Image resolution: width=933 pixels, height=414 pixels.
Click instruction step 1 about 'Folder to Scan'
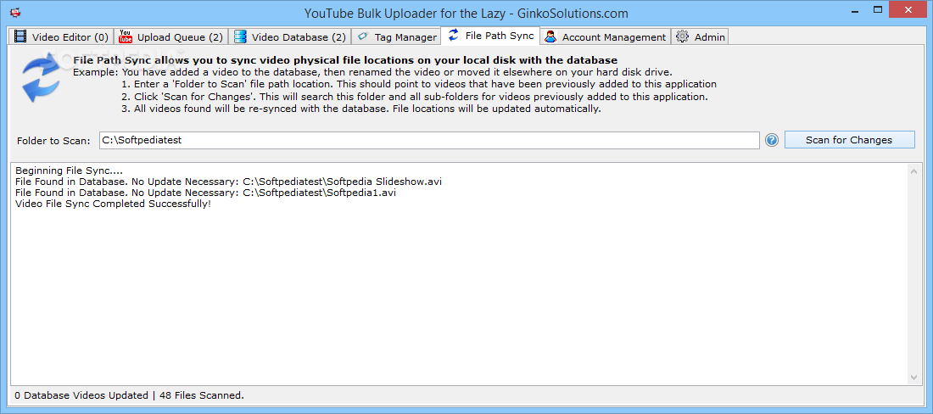click(x=419, y=85)
